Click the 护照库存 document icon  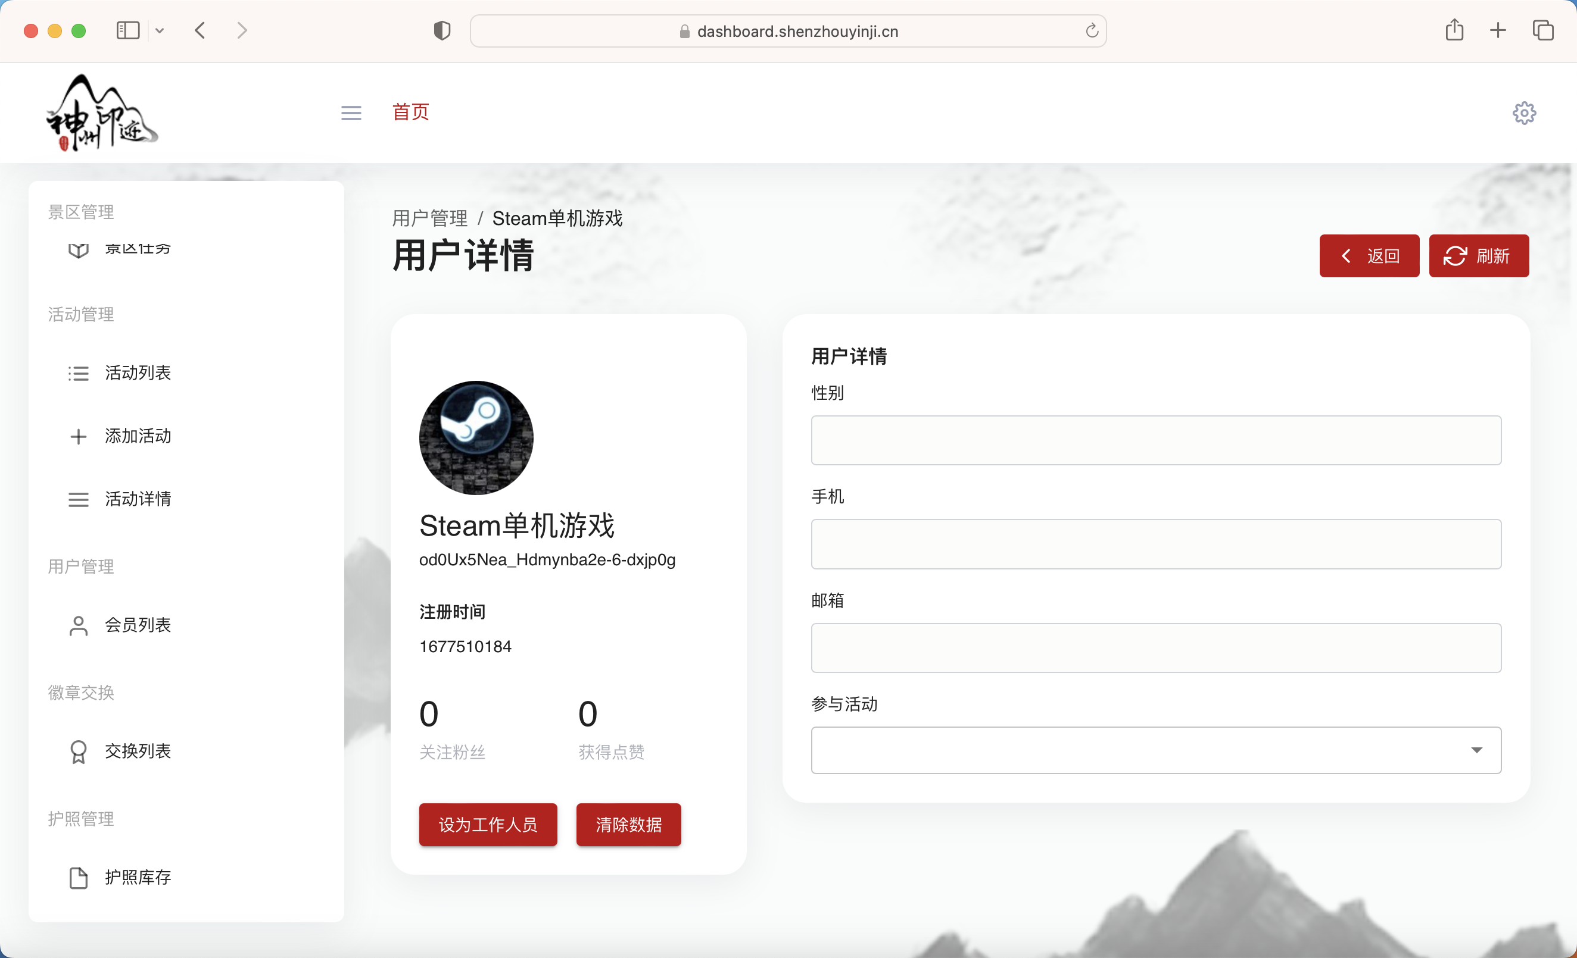click(78, 878)
